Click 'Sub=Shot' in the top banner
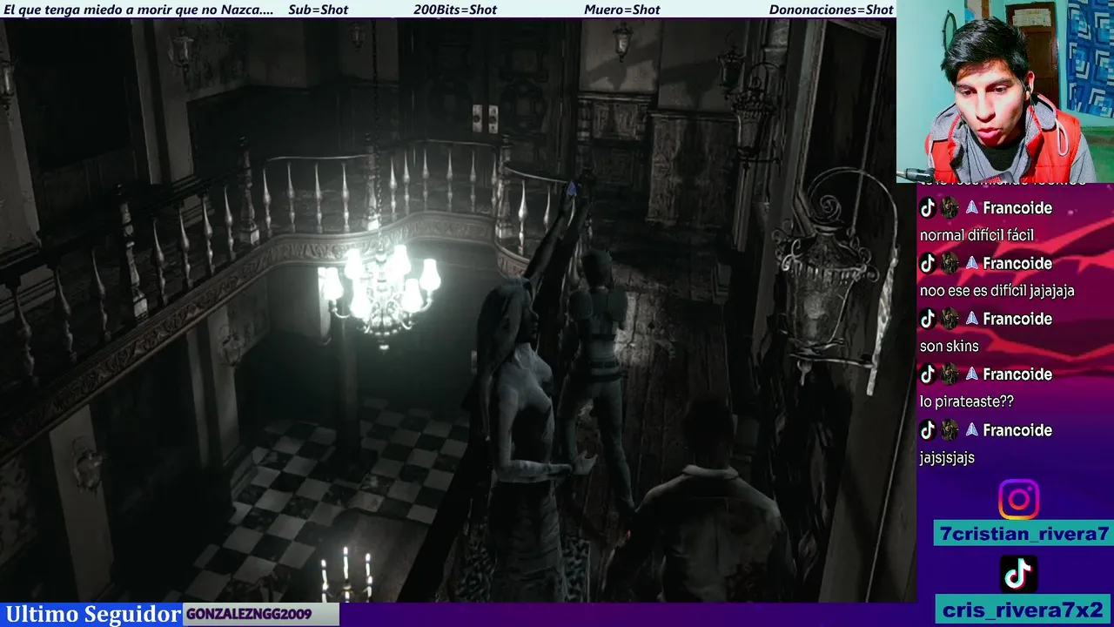Screen dimensions: 1114x627 (x=318, y=10)
